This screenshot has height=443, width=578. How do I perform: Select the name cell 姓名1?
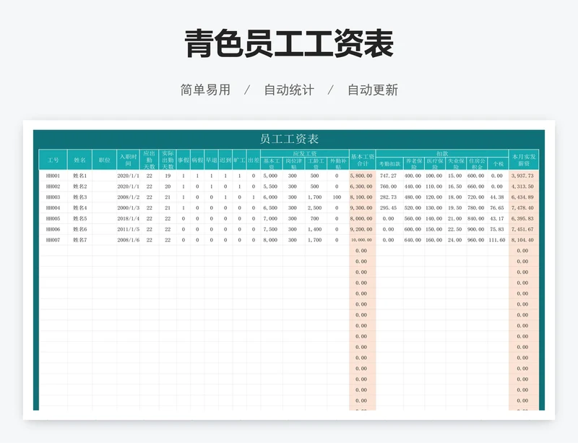tap(79, 176)
